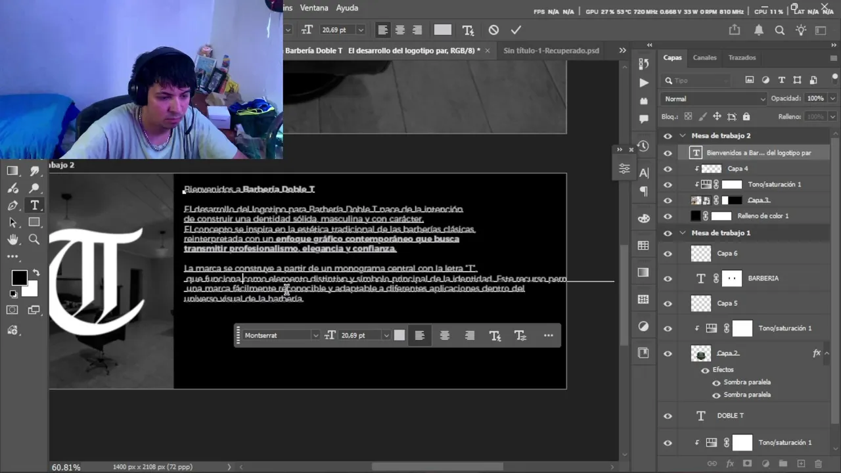This screenshot has height=473, width=841.
Task: Select the Path Selection arrow tool
Action: pyautogui.click(x=12, y=223)
